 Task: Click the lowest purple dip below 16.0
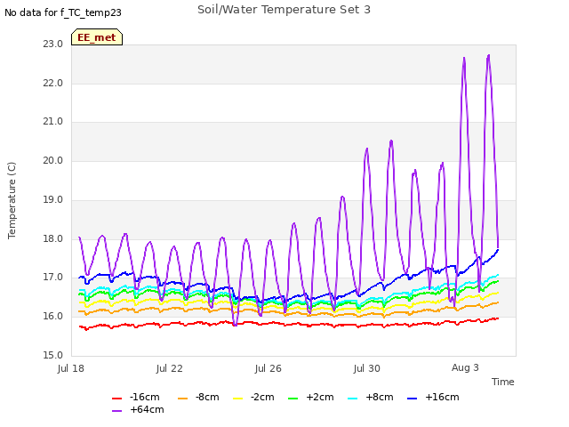coord(235,325)
